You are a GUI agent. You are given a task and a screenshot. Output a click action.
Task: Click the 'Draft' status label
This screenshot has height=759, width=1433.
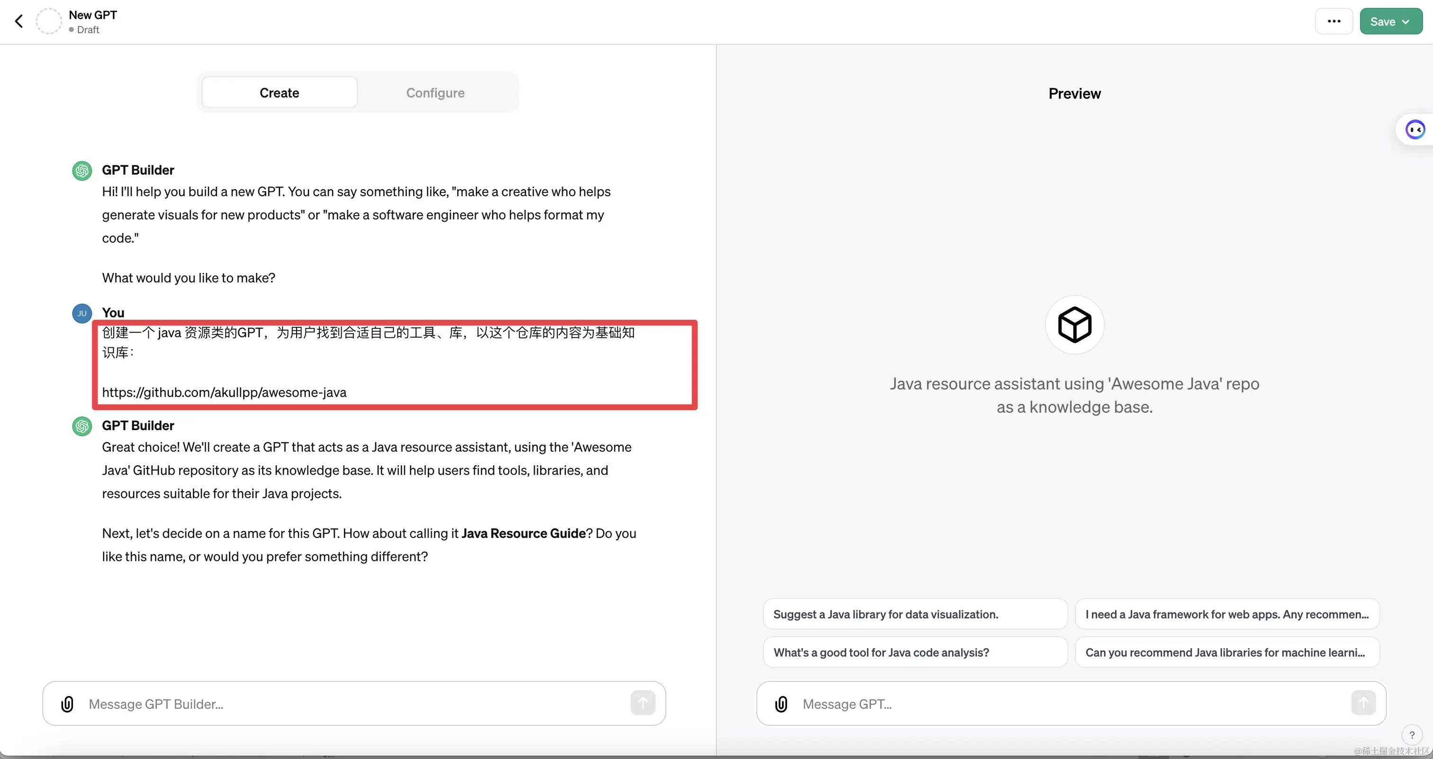88,30
